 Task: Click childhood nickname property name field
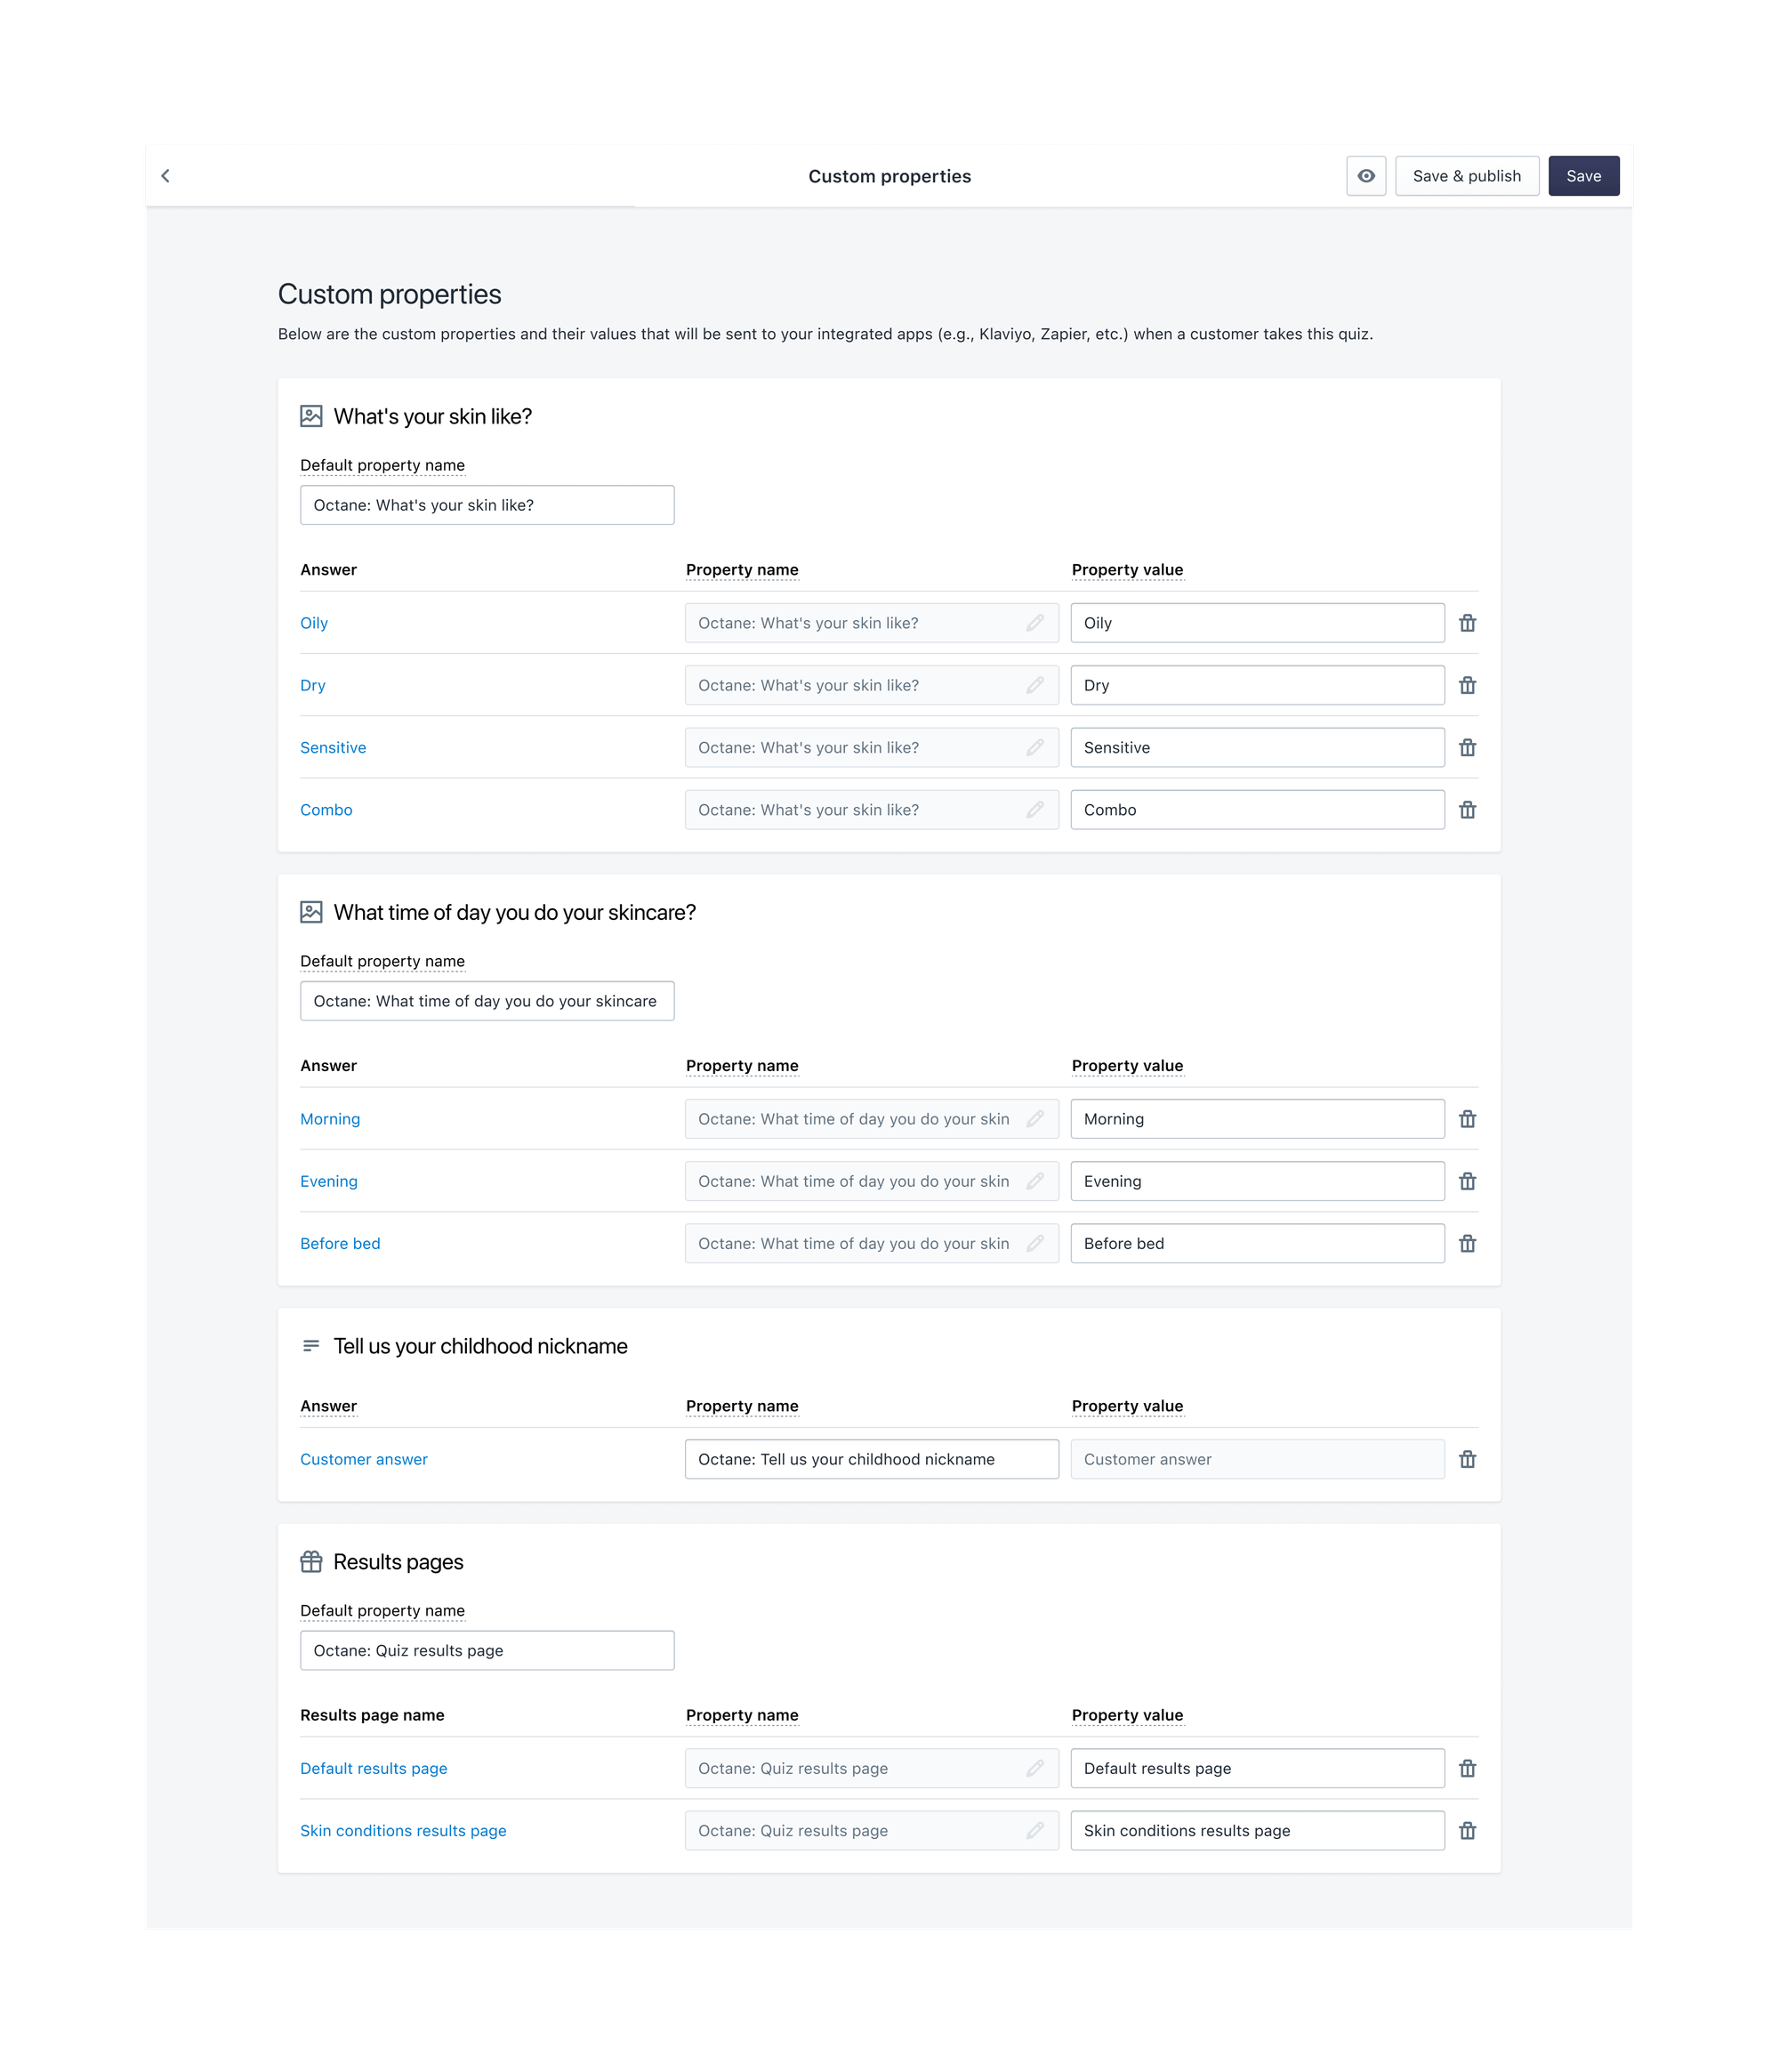(871, 1459)
